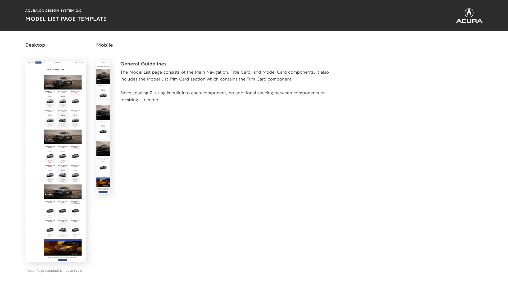The image size is (508, 286).
Task: Click "All Models and Trims" title in desktop mockup
Action: point(56,70)
